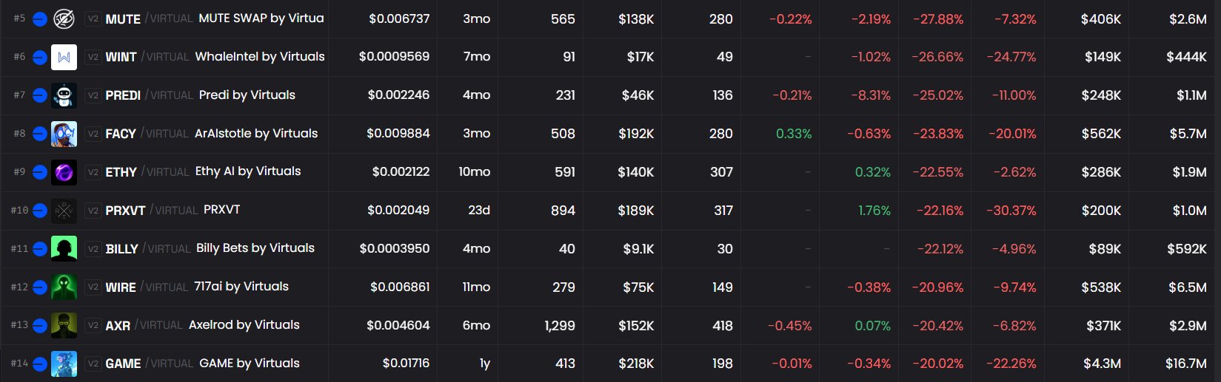Click the V2 badge on the PREDI row
Viewport: 1221px width, 382px height.
coord(93,95)
